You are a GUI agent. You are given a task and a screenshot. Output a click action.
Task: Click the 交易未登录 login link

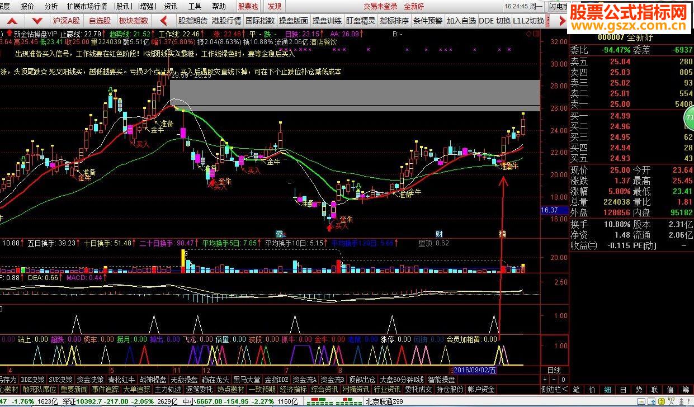click(x=380, y=6)
